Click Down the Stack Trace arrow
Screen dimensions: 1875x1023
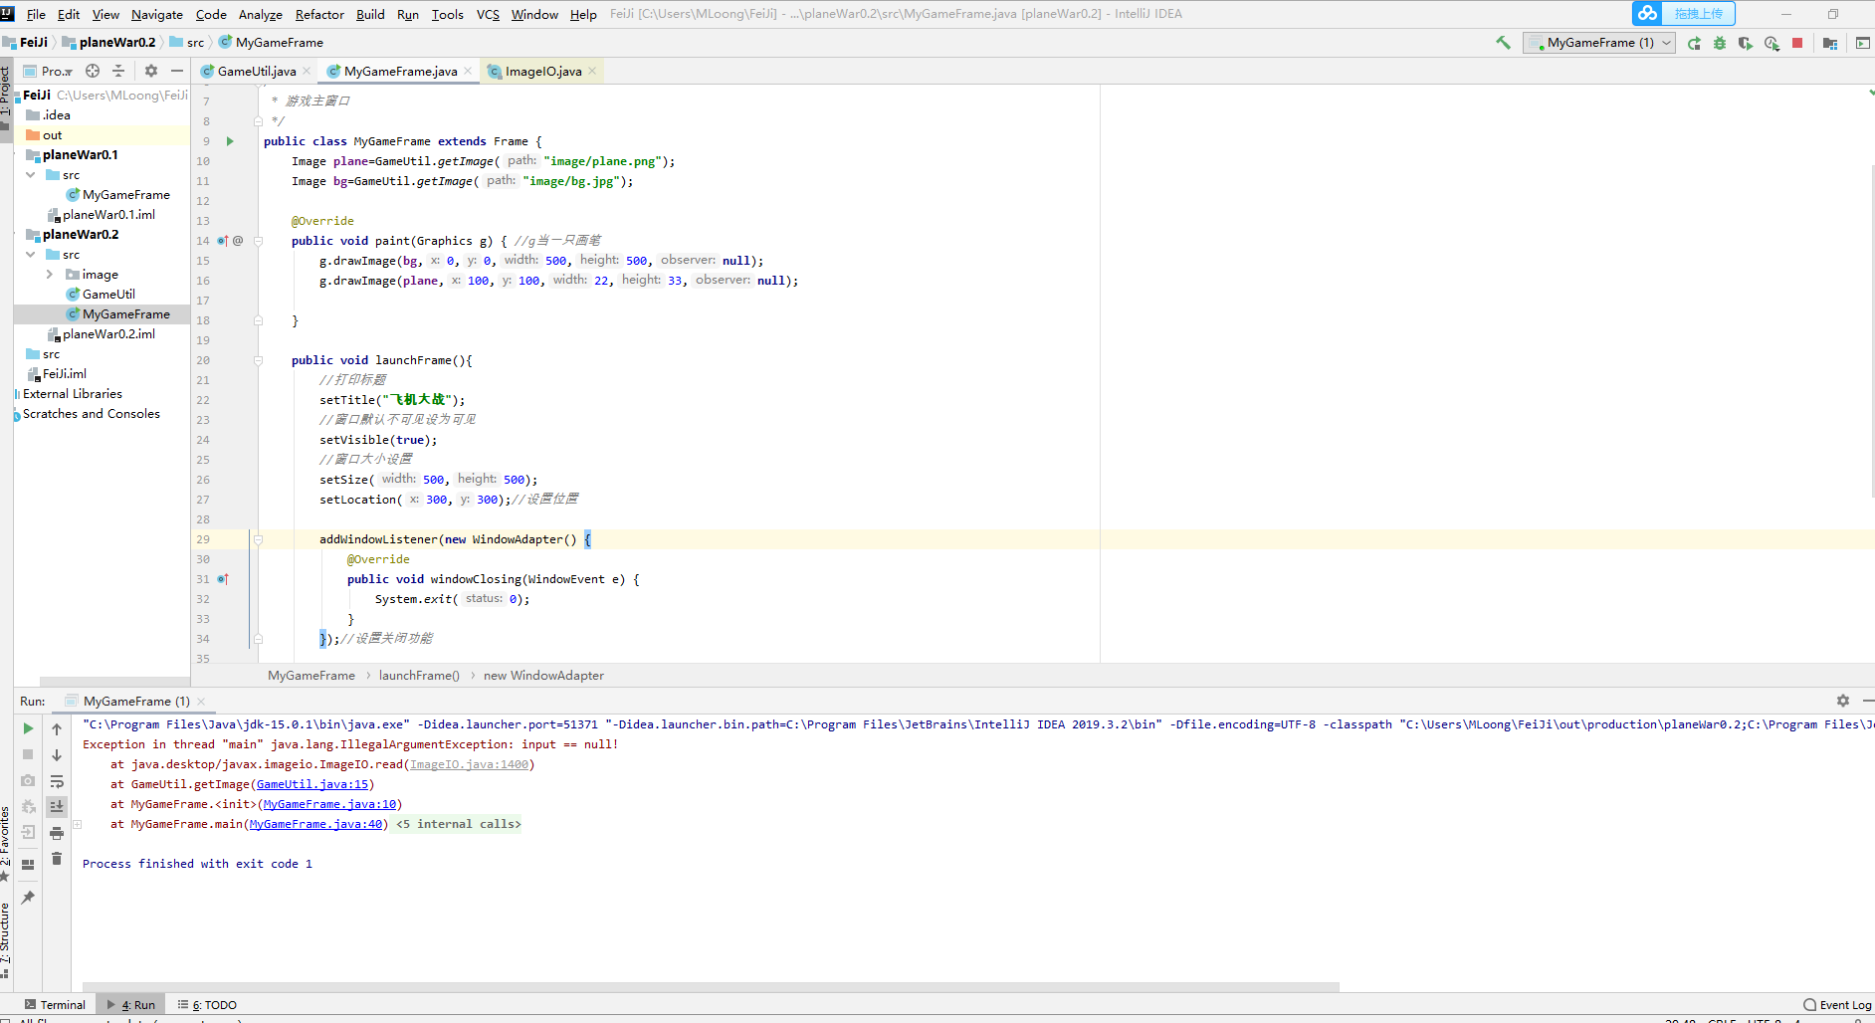(57, 755)
